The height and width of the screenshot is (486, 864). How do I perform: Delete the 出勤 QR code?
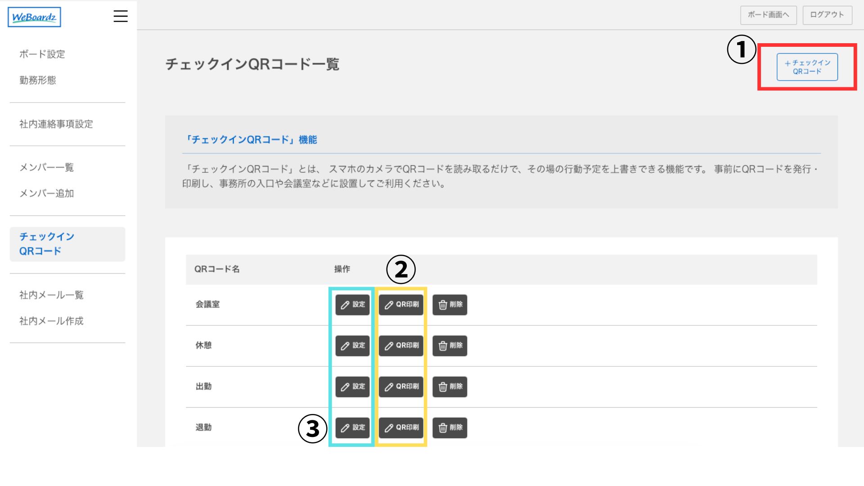click(450, 387)
